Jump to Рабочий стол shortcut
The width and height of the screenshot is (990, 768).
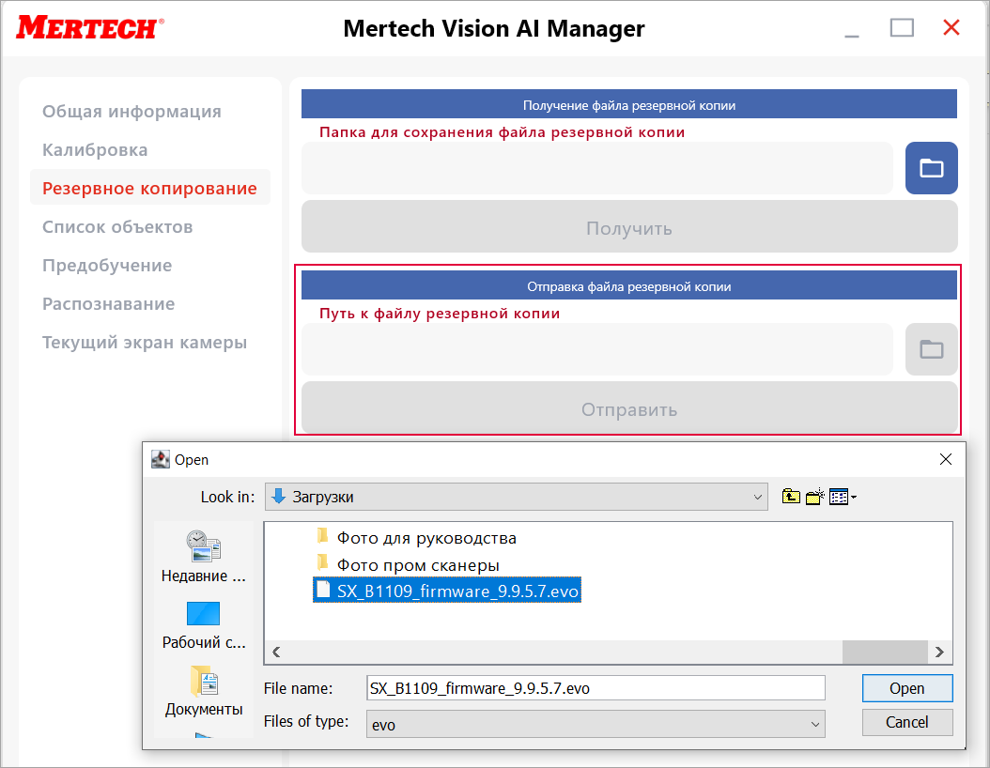pos(203,625)
